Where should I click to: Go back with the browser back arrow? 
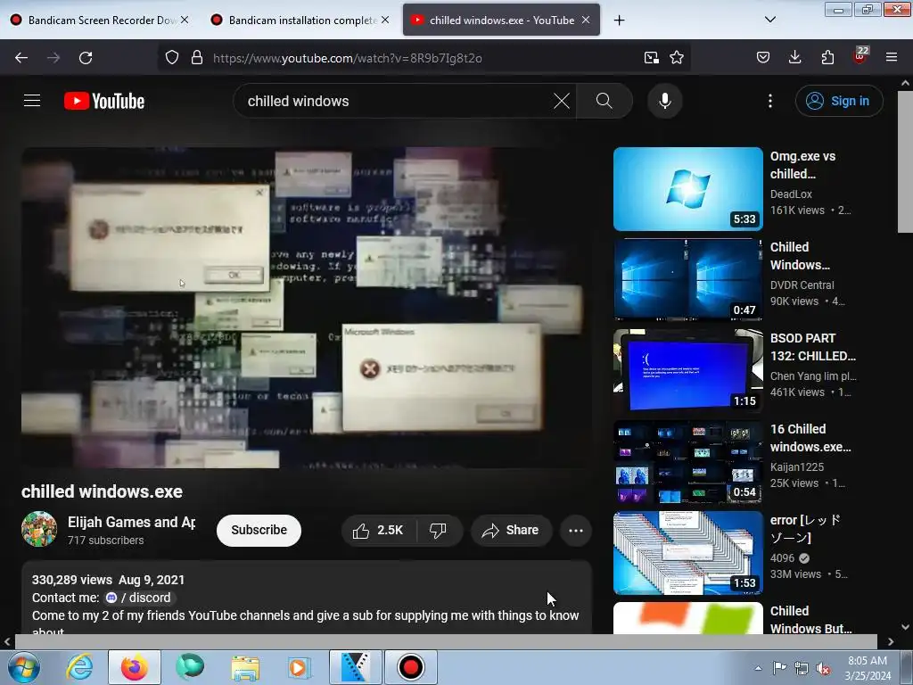point(21,58)
